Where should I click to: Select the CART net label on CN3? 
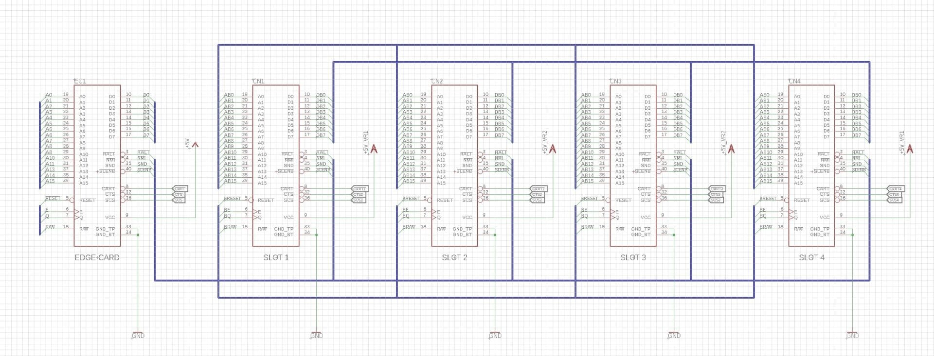click(x=717, y=188)
